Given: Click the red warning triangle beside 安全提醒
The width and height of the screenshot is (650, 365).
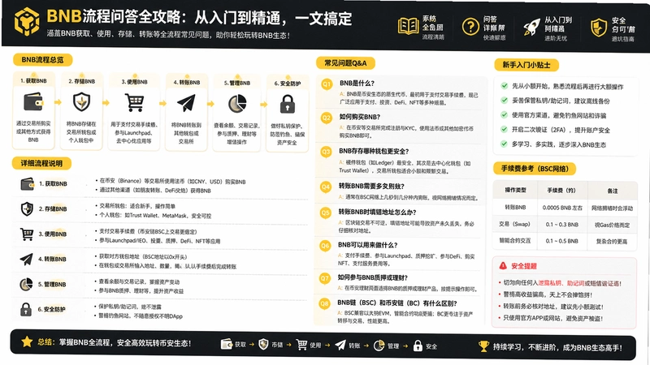Looking at the screenshot, I should [x=503, y=266].
